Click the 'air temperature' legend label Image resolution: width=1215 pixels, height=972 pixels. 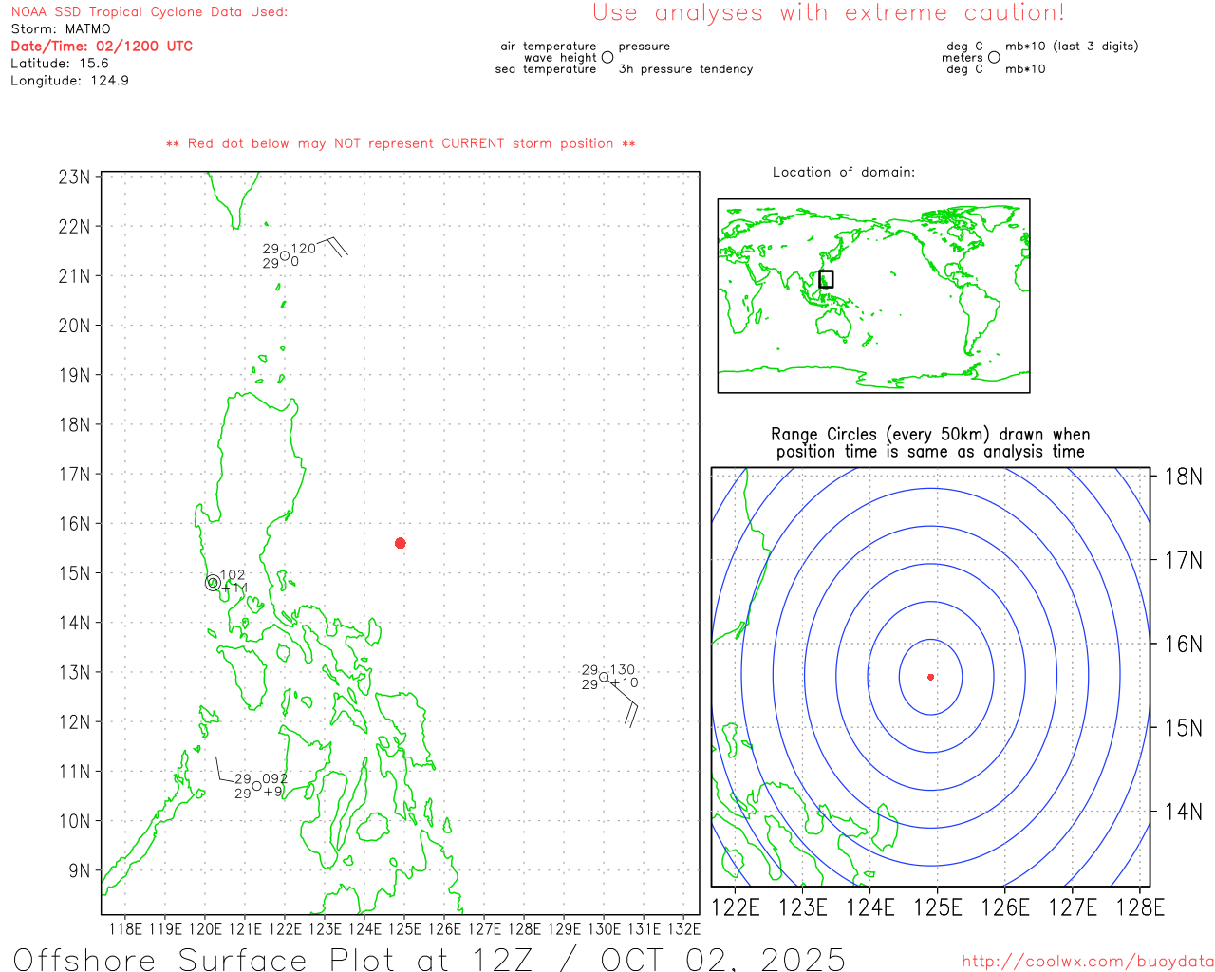[549, 47]
